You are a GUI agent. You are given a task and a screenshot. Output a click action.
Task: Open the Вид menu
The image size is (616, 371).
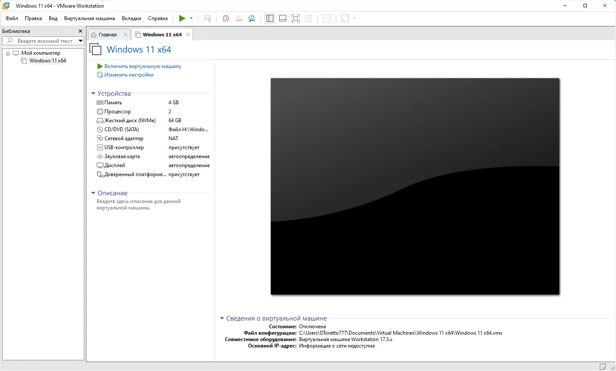53,18
